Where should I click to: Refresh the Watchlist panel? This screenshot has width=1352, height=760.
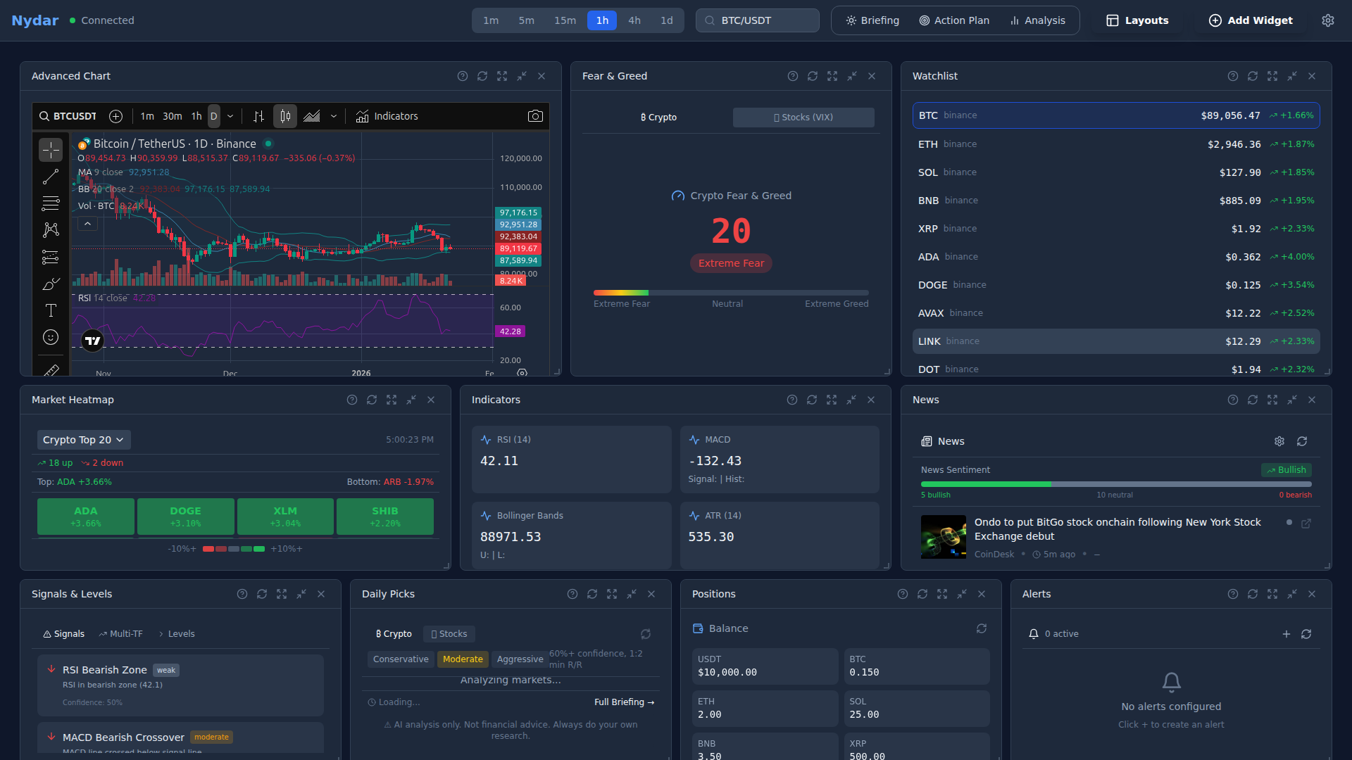[1253, 76]
